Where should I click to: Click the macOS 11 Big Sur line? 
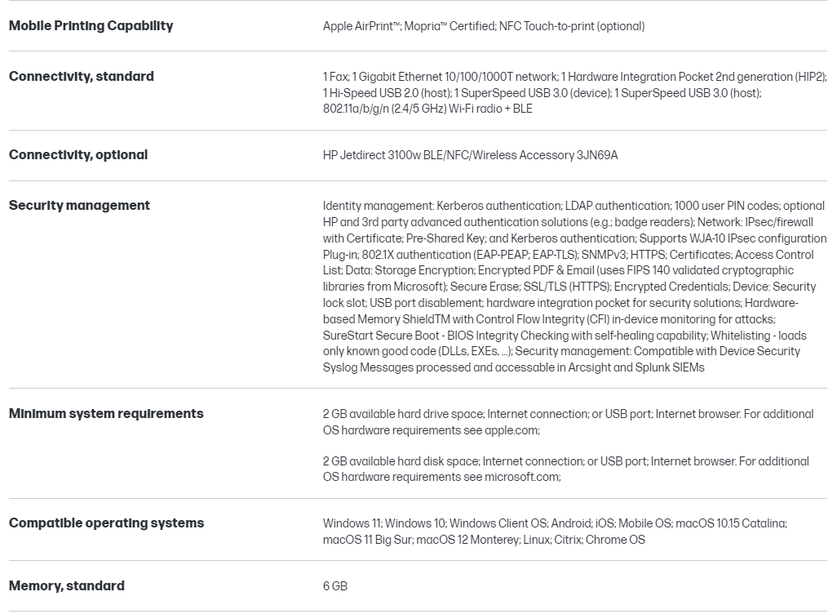(x=484, y=540)
